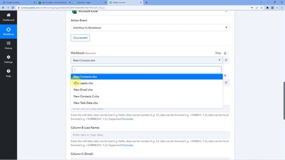
Task: Open the share page icon in address bar
Action: [x=257, y=8]
